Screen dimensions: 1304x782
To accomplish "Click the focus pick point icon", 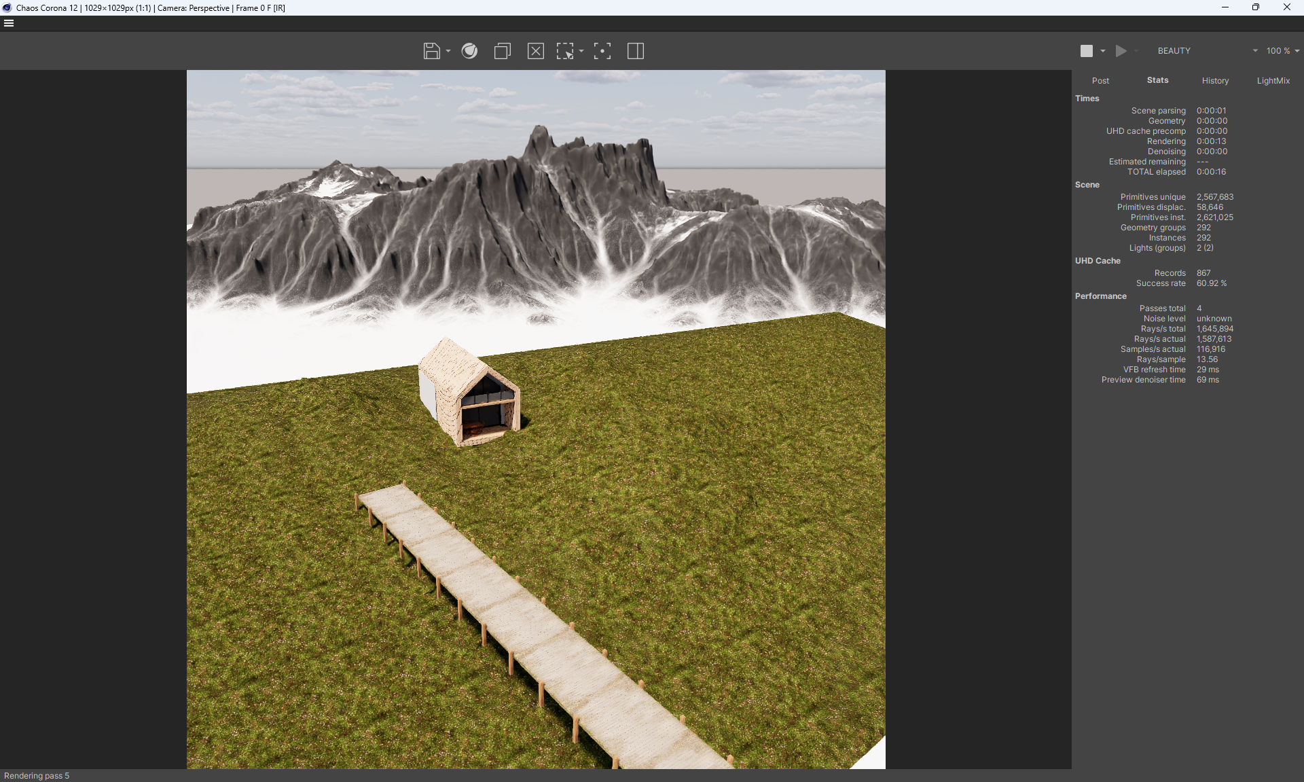I will click(x=602, y=51).
